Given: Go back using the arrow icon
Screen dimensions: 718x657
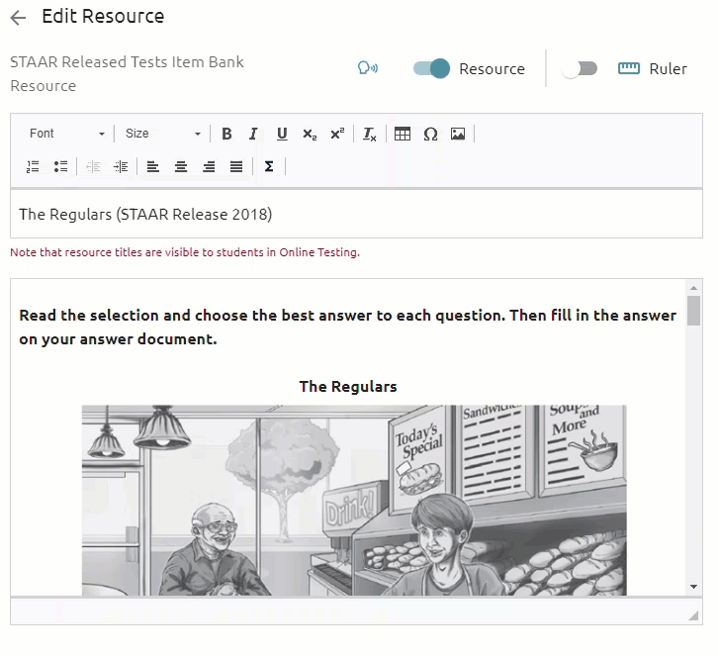Looking at the screenshot, I should coord(19,18).
